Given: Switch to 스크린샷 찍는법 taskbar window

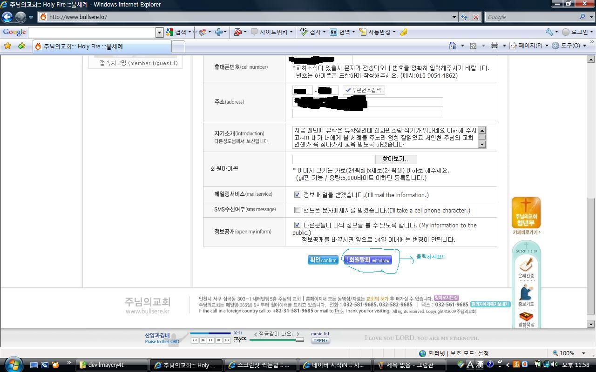Looking at the screenshot, I should [x=261, y=365].
